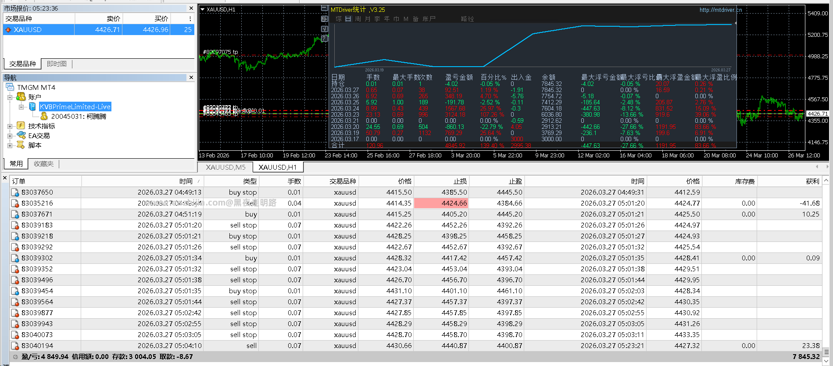Click the 技术指标 indicators icon in navigator
The image size is (833, 366).
coord(21,126)
